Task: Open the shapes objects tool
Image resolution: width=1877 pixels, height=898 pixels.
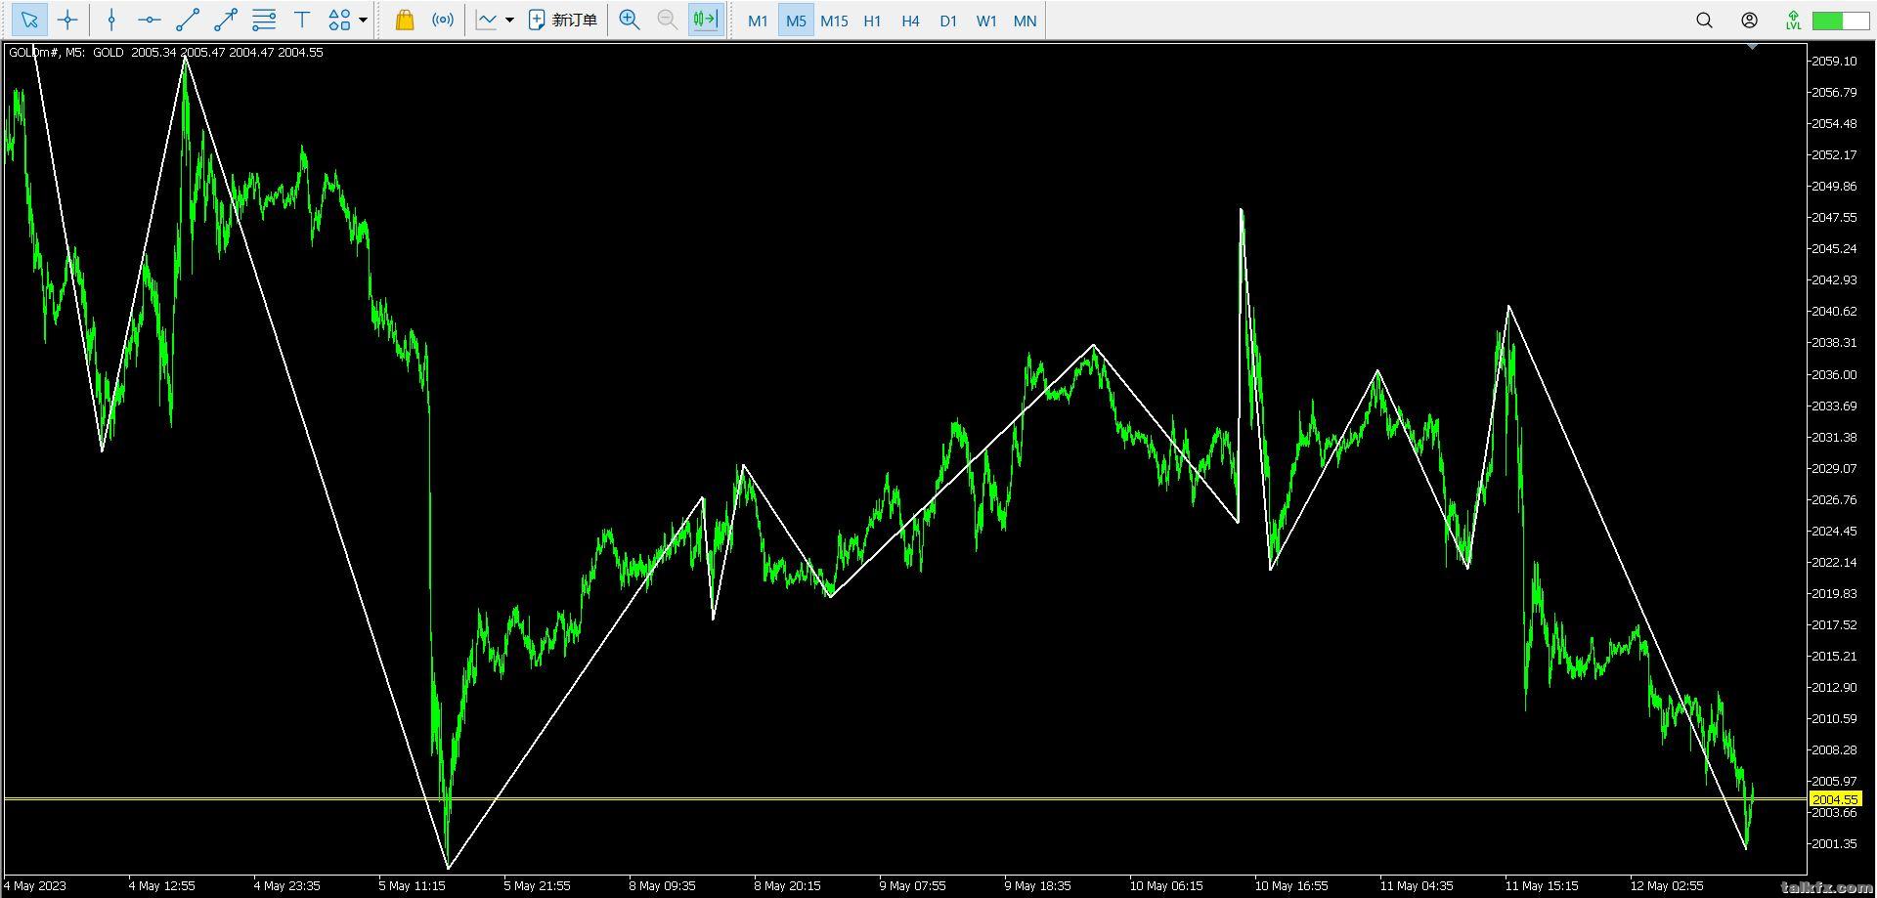Action: tap(339, 20)
